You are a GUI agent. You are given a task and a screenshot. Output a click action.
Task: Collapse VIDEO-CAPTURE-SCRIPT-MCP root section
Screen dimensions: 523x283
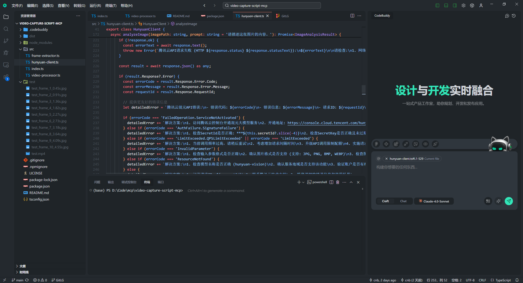[x=17, y=23]
